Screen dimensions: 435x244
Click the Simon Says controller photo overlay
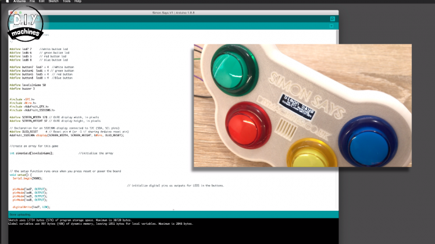(302, 105)
